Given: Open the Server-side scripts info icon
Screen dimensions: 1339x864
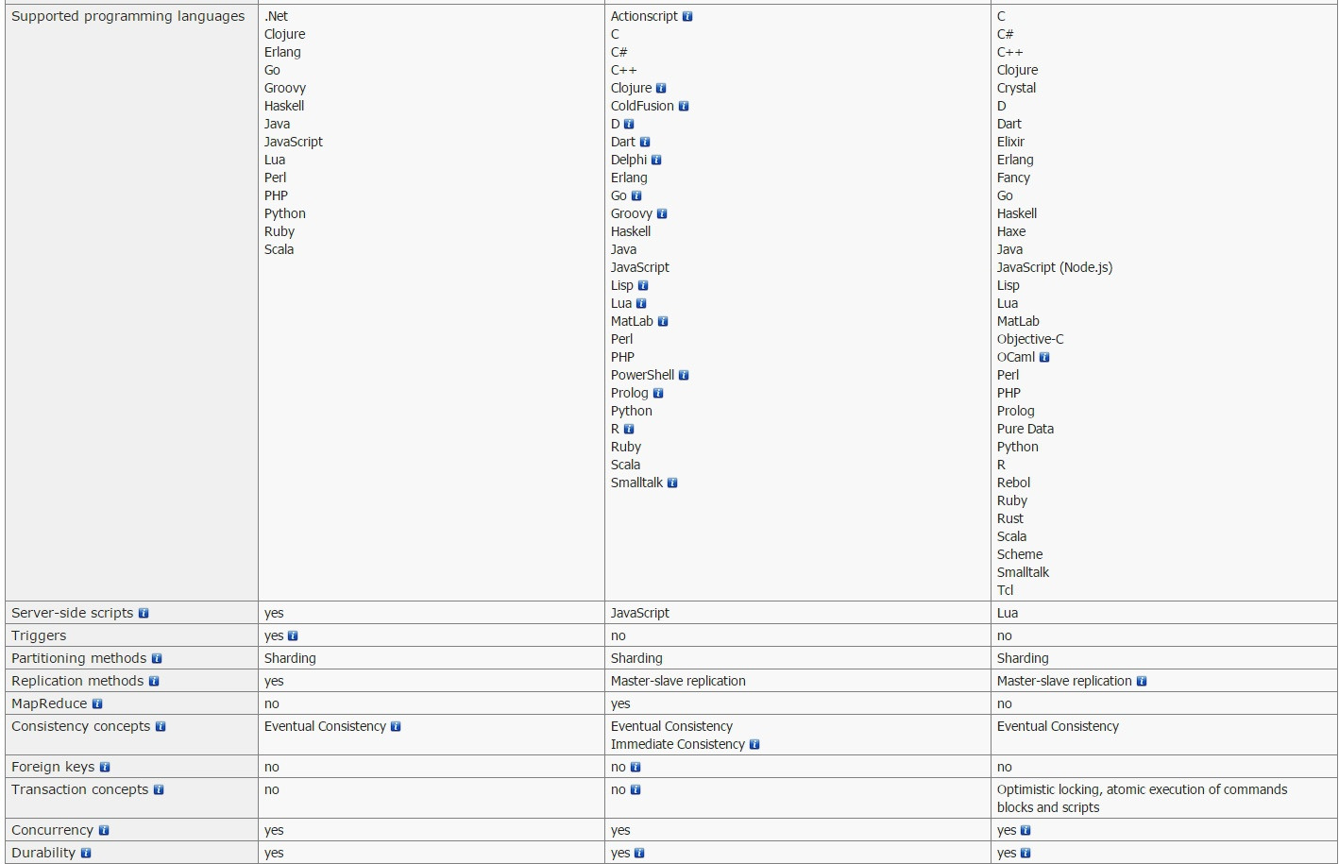Looking at the screenshot, I should click(x=144, y=614).
